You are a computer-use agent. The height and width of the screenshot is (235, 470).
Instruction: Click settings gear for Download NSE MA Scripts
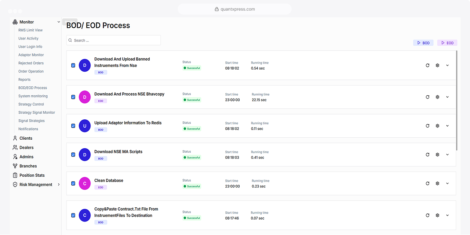(437, 155)
